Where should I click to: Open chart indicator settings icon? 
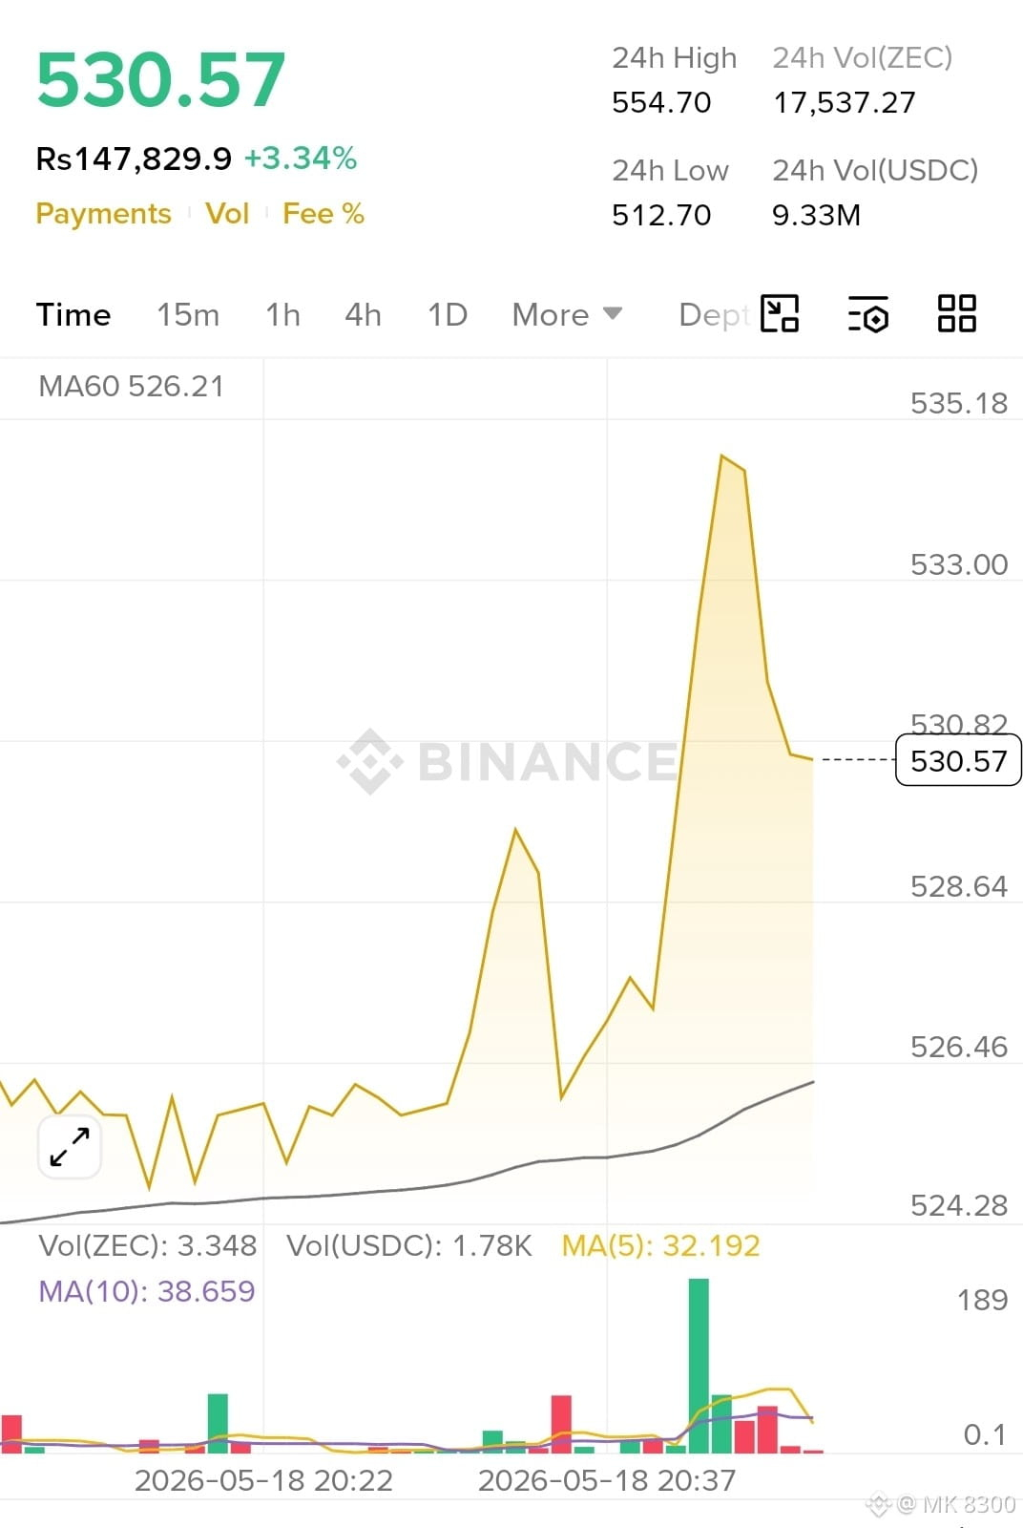pos(867,313)
